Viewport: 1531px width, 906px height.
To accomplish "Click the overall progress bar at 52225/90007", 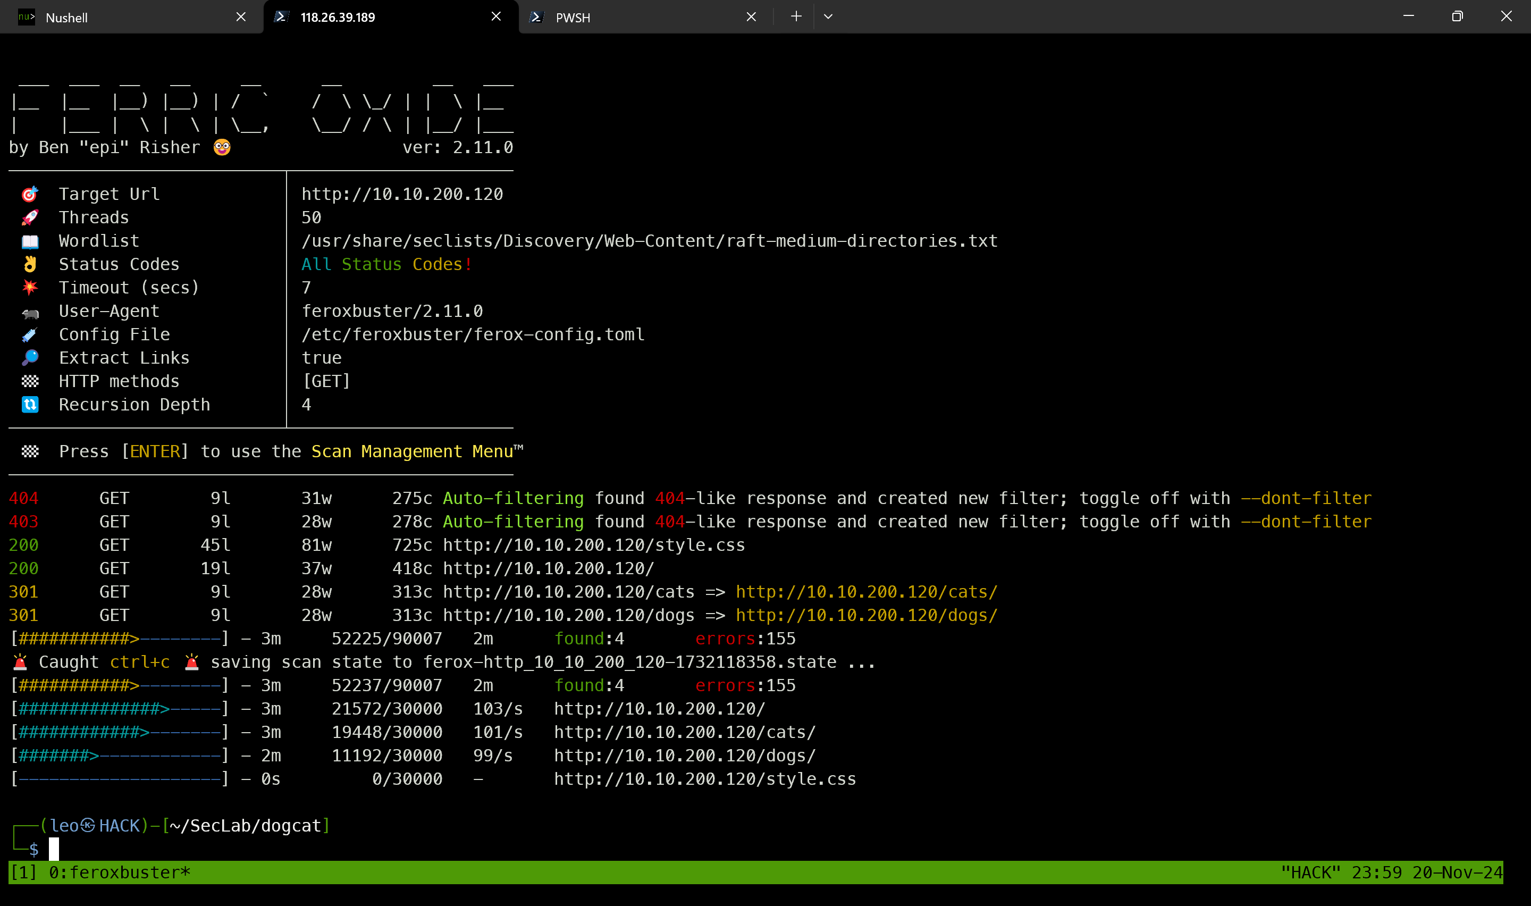I will point(120,639).
